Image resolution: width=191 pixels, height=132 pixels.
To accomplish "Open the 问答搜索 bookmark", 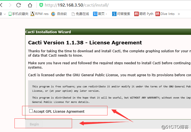I will point(121,14).
